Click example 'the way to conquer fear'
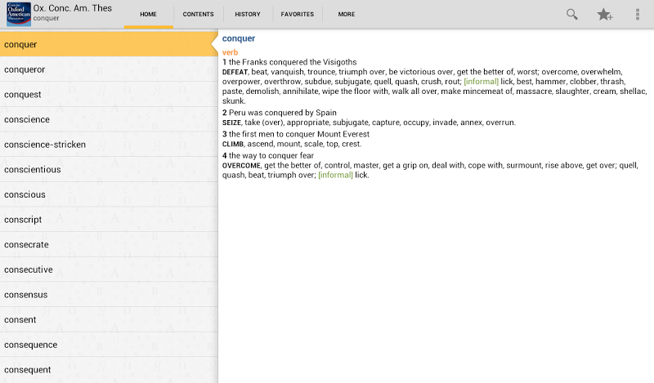The image size is (654, 383). tap(271, 155)
